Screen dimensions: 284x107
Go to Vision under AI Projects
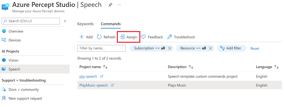(13, 60)
